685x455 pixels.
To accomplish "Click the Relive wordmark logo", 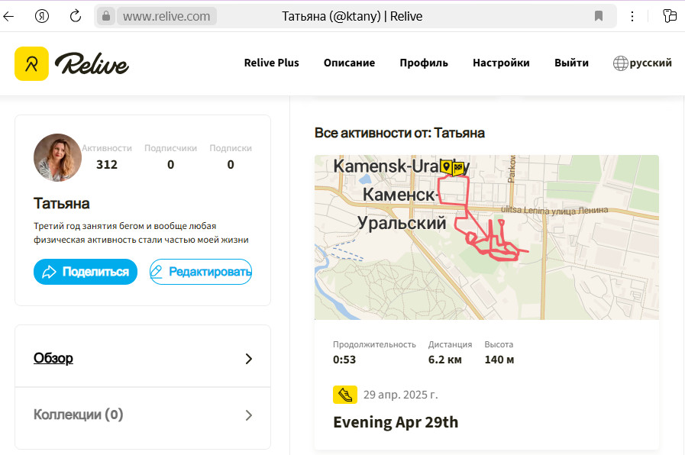I will (x=92, y=64).
